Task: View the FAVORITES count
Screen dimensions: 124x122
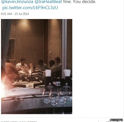Action: pos(28,121)
